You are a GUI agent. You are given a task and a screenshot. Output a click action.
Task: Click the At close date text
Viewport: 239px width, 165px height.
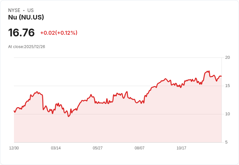click(27, 47)
